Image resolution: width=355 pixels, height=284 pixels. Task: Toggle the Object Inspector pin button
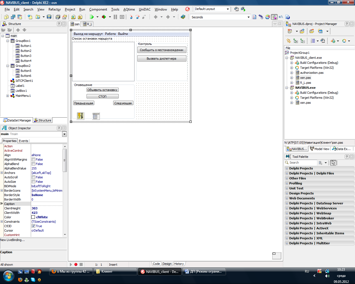(59, 128)
